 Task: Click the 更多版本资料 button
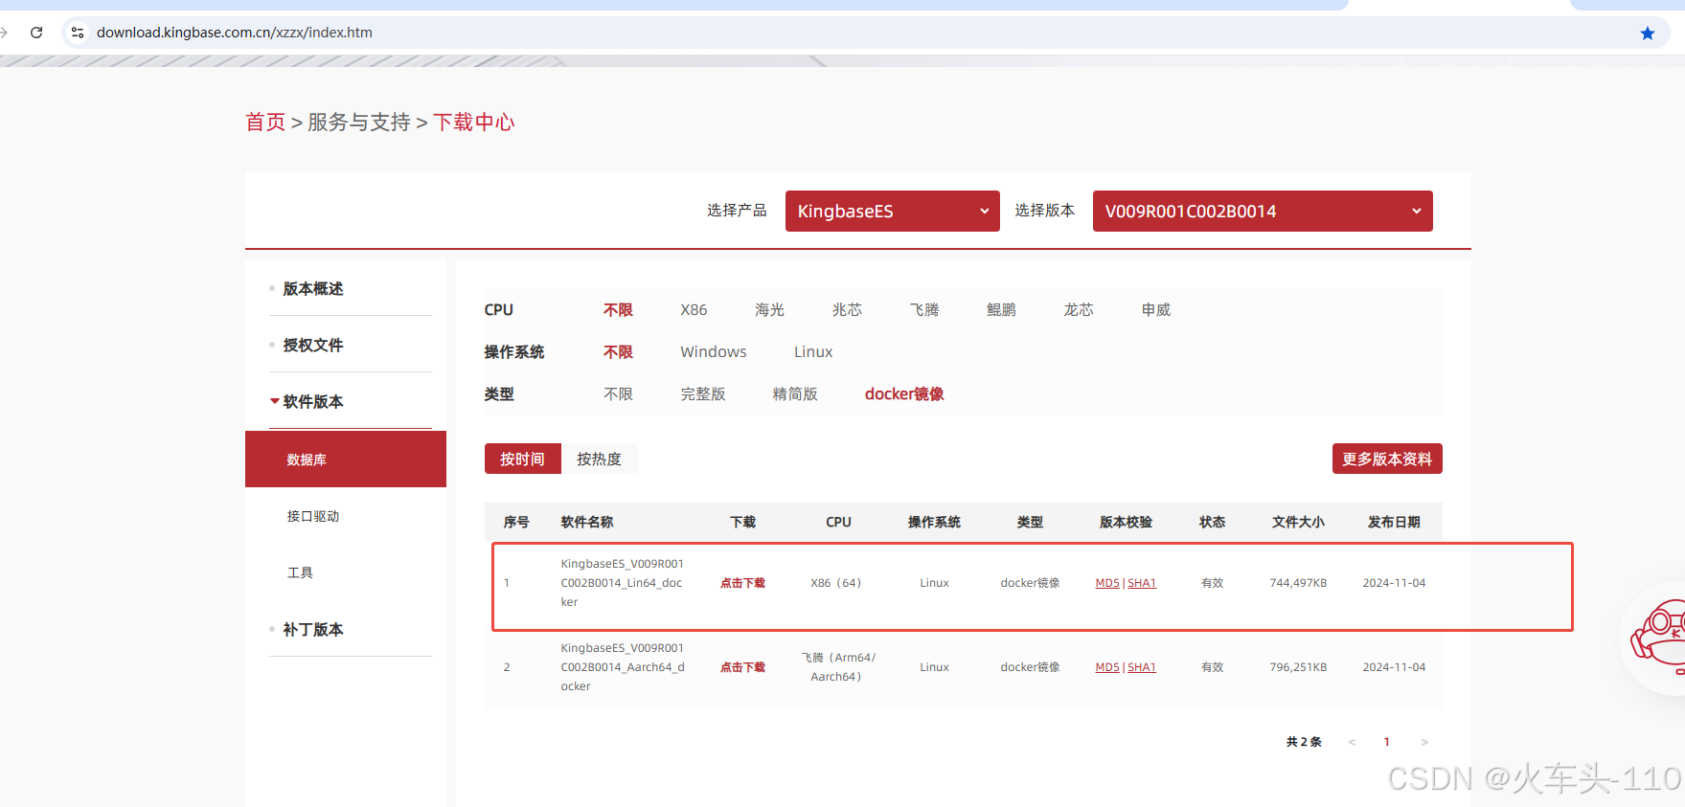click(x=1387, y=460)
